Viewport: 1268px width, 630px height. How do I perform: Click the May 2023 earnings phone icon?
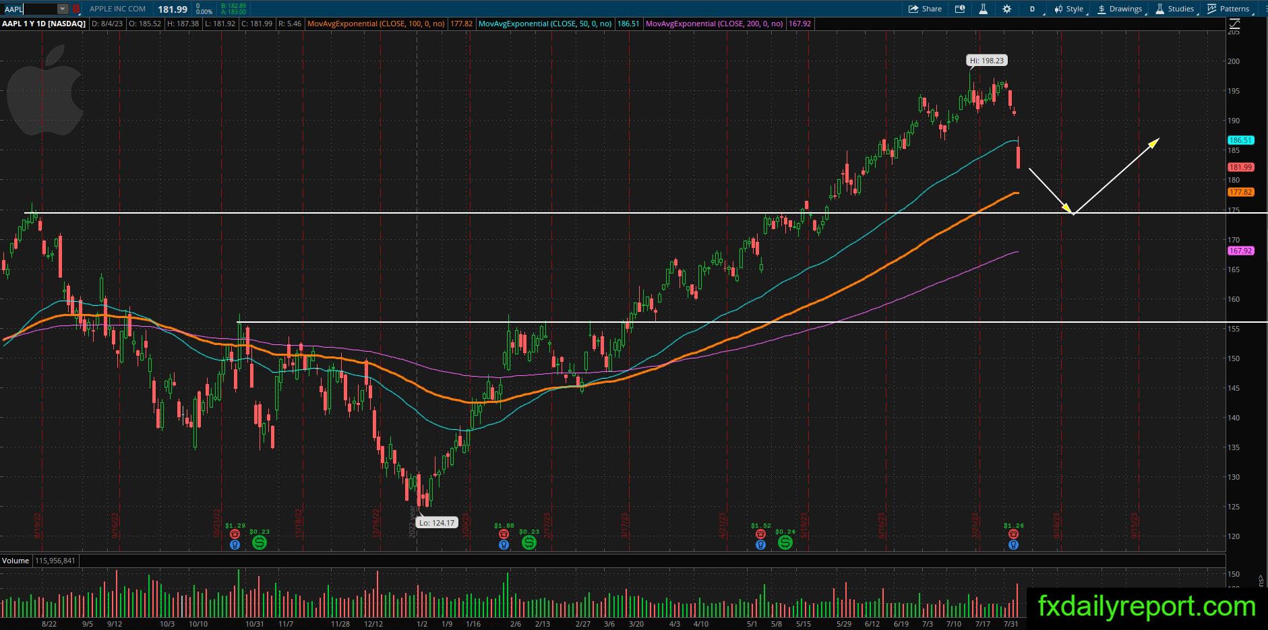[760, 534]
